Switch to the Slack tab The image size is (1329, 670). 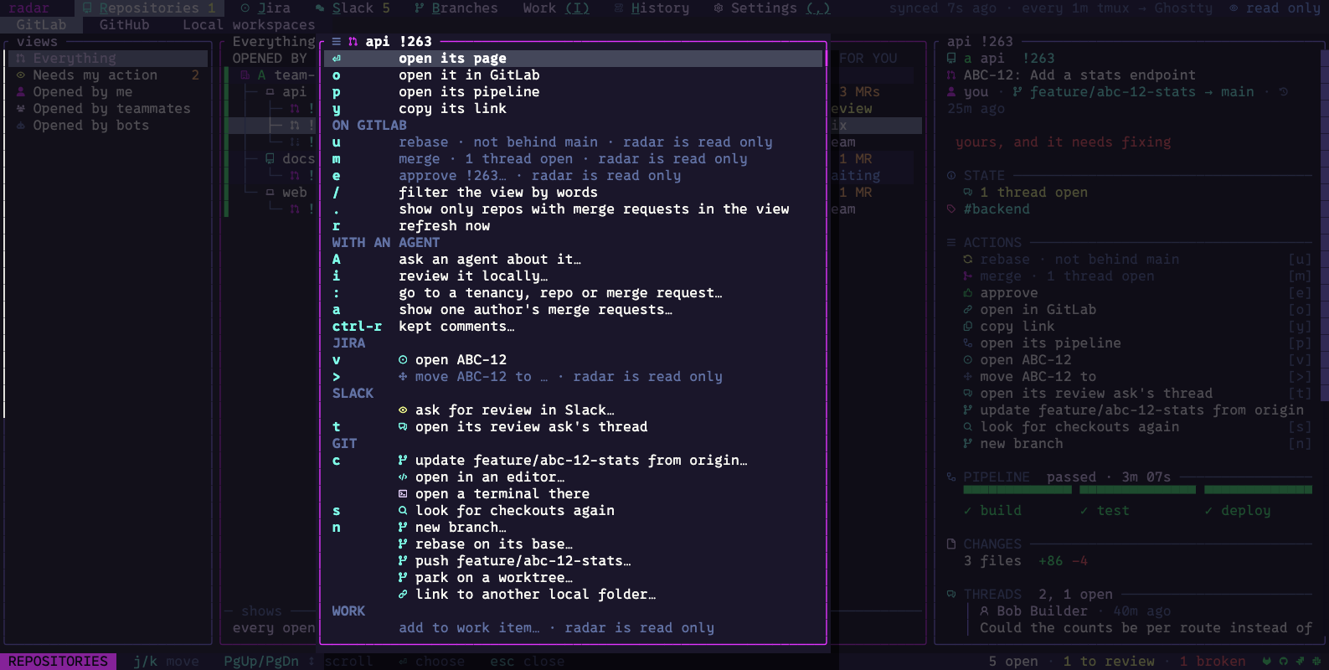[353, 8]
